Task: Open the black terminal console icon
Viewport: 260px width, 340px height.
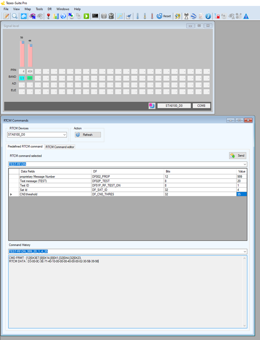Action: coord(95,16)
